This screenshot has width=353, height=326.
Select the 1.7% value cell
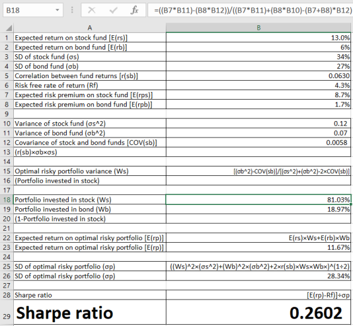click(258, 104)
